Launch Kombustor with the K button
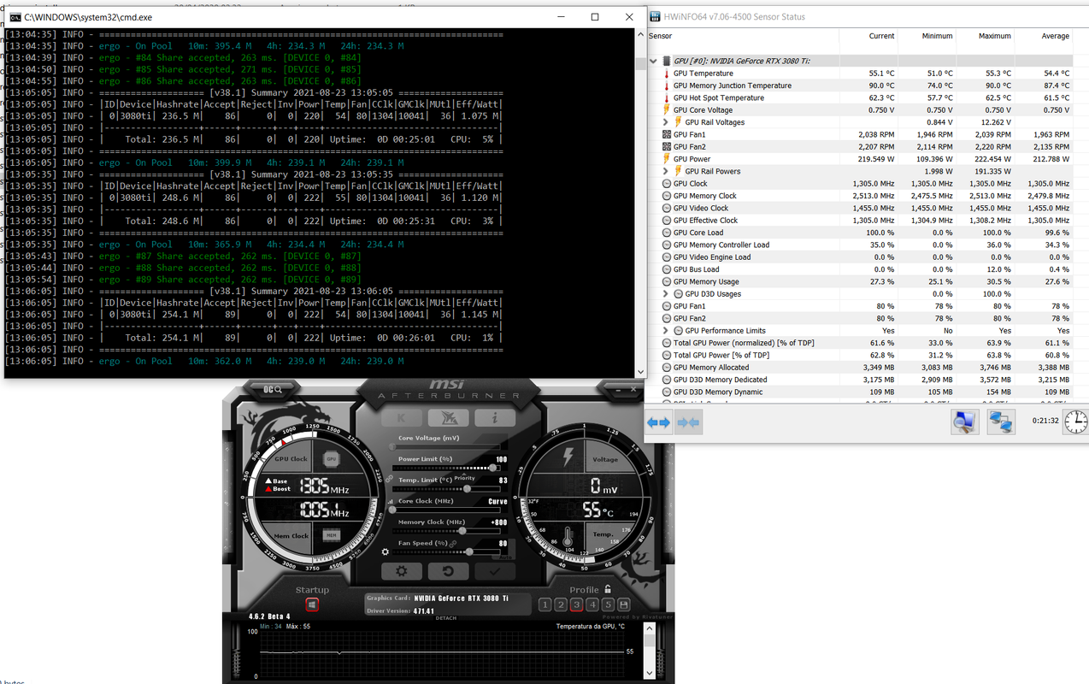 click(x=402, y=418)
